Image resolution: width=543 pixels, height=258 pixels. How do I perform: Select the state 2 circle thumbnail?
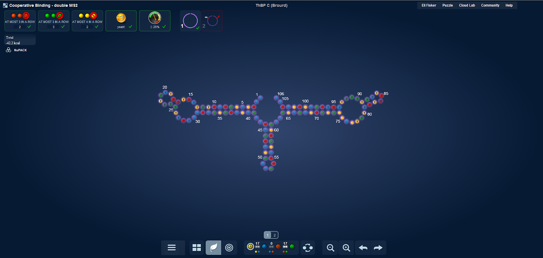click(212, 21)
